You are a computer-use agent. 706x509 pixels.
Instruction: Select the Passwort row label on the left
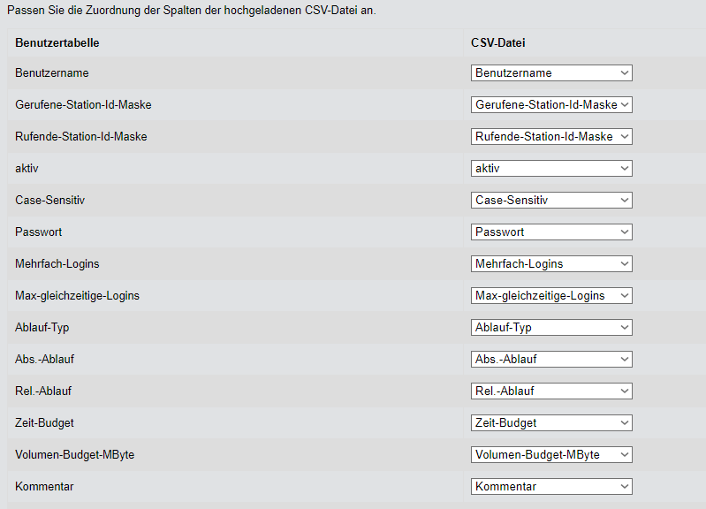[39, 232]
